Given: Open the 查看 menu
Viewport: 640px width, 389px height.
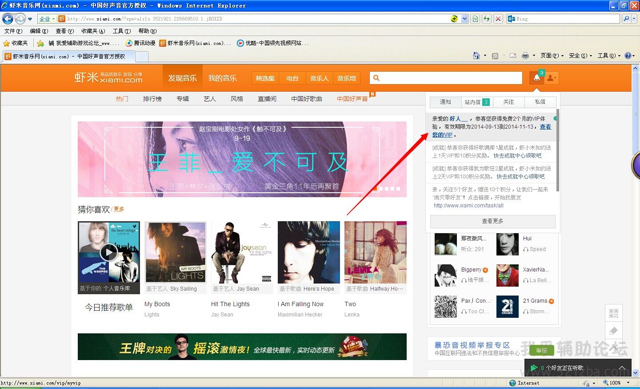Looking at the screenshot, I should 64,31.
